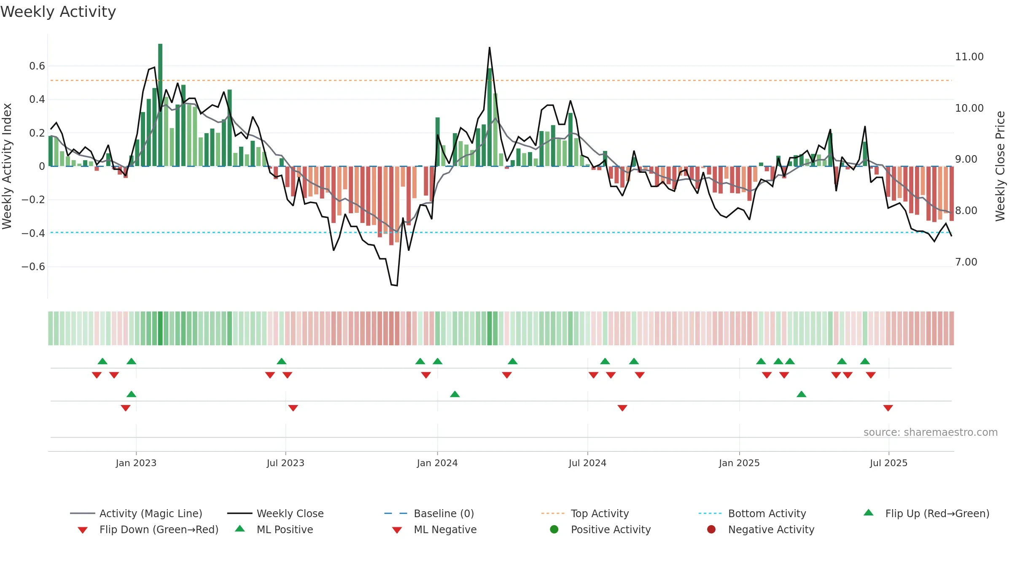
Task: Click the Weekly Activity Index axis title
Action: [x=7, y=166]
